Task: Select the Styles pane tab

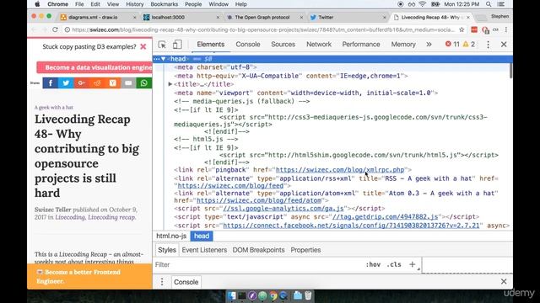Action: coord(167,250)
